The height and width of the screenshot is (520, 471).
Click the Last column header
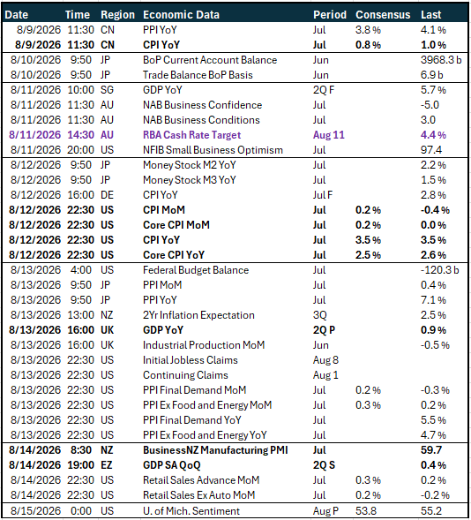tap(430, 15)
